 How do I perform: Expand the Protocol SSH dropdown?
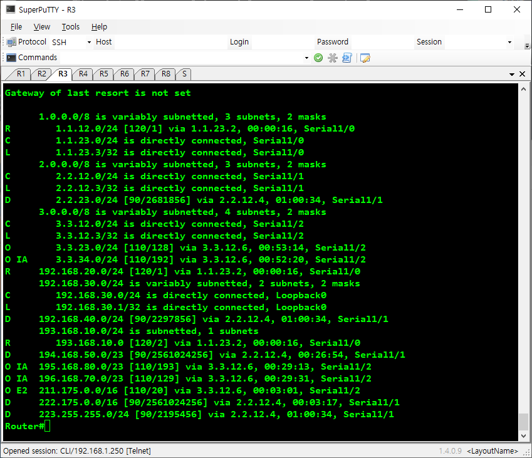[89, 43]
